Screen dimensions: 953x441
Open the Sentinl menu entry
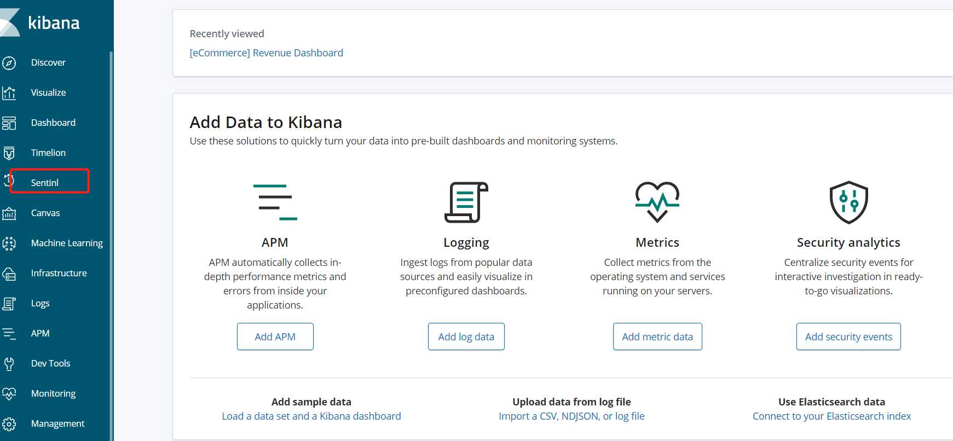tap(44, 183)
